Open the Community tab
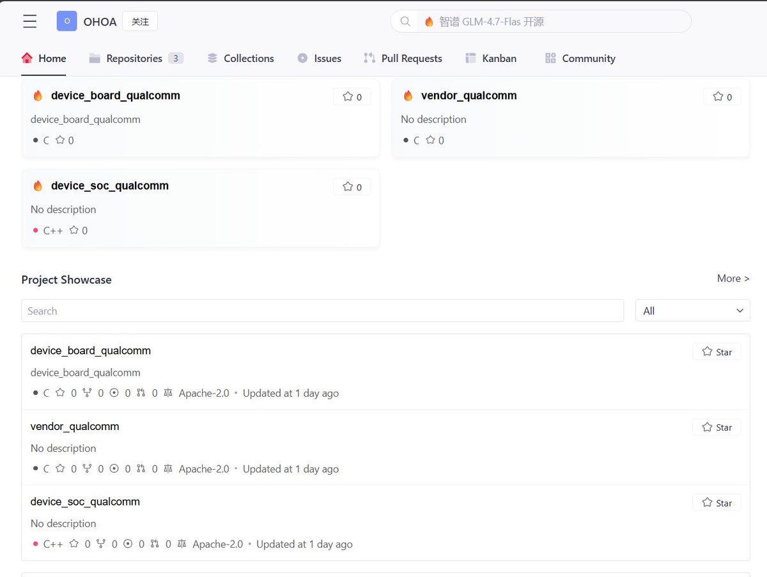 pyautogui.click(x=579, y=58)
